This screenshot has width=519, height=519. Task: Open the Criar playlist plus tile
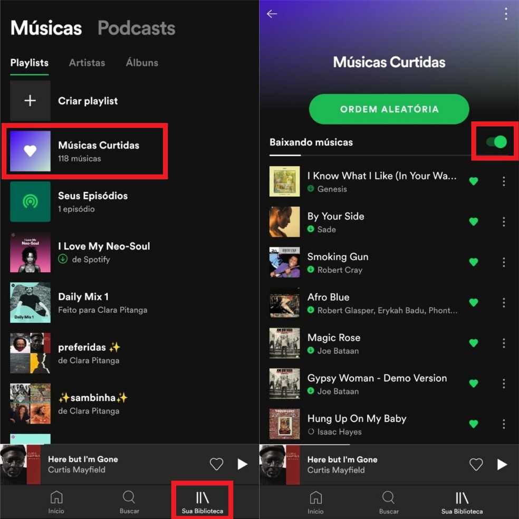pos(30,101)
